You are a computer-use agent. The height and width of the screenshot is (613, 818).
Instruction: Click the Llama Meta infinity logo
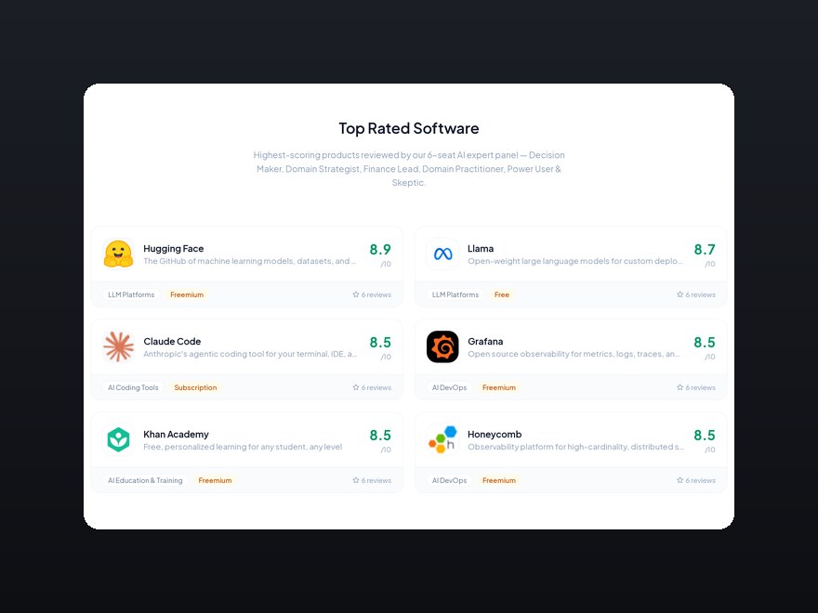(x=442, y=254)
